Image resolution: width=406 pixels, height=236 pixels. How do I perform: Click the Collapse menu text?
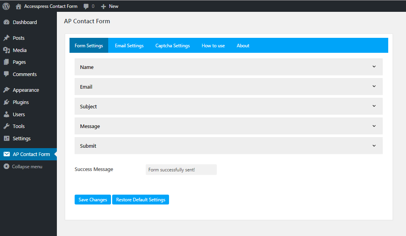coord(27,167)
